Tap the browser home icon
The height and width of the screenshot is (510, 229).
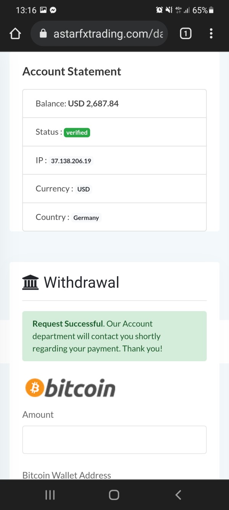coord(15,34)
